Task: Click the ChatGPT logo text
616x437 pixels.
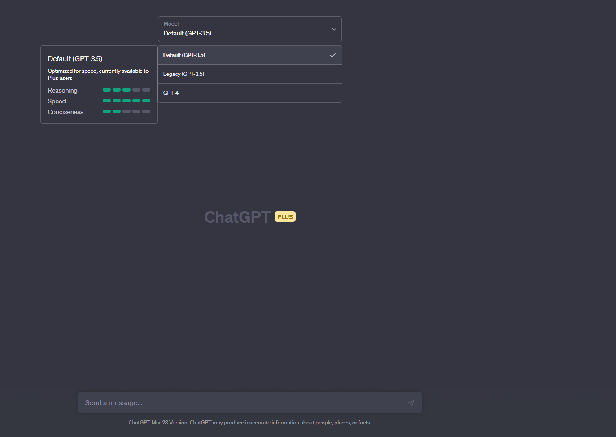Action: point(237,217)
